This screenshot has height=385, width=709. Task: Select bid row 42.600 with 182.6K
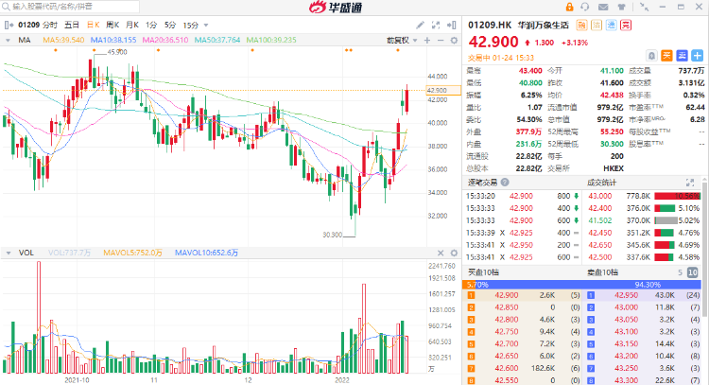point(523,368)
